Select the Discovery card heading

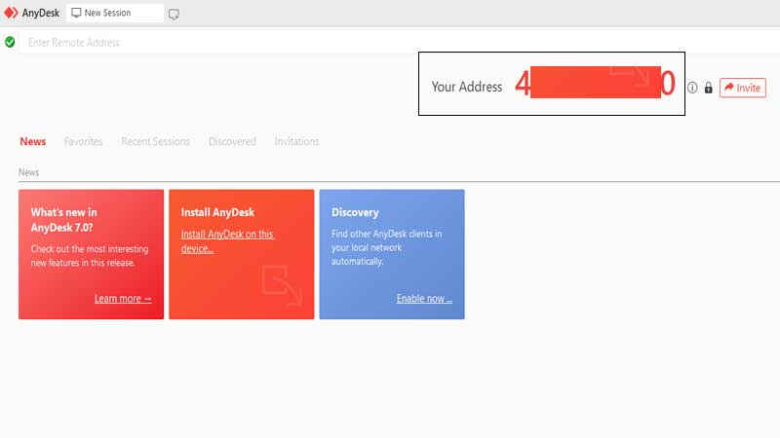click(355, 212)
